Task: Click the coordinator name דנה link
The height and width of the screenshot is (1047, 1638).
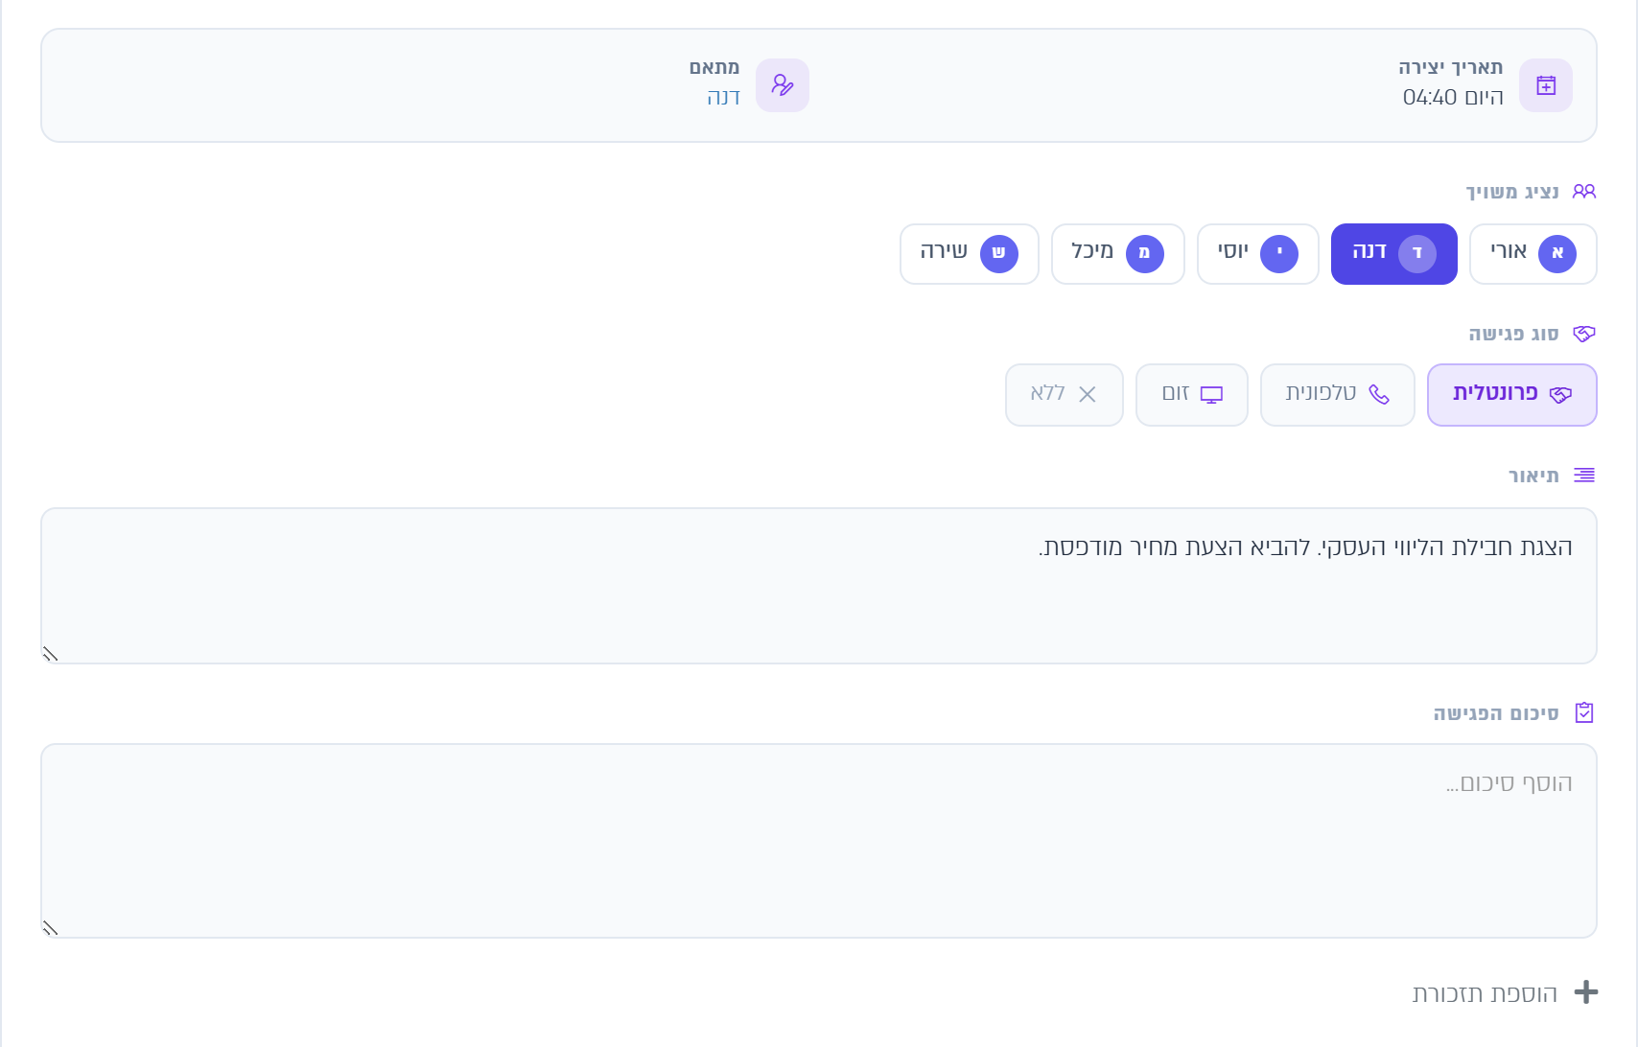Action: click(x=724, y=97)
